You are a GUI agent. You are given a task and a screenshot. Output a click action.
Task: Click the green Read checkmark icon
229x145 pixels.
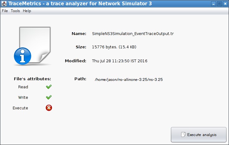[49, 87]
